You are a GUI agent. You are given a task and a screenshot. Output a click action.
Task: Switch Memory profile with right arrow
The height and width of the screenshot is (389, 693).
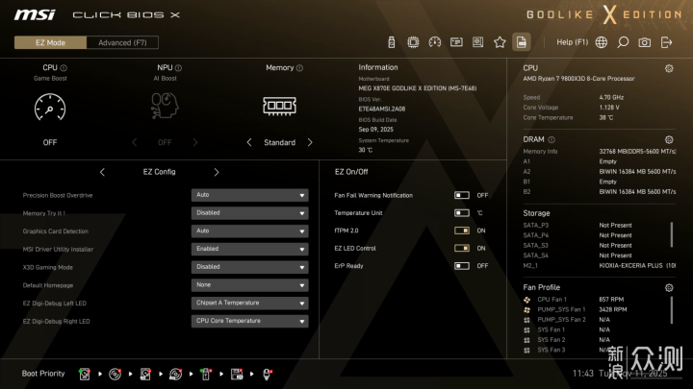coord(310,142)
